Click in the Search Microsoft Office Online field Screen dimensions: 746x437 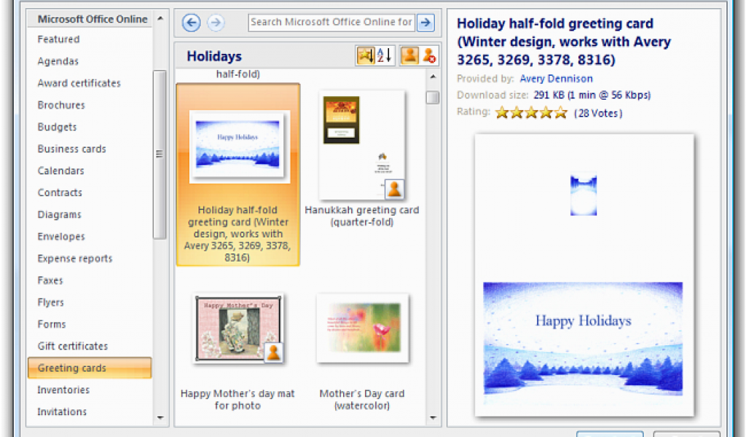click(x=331, y=23)
